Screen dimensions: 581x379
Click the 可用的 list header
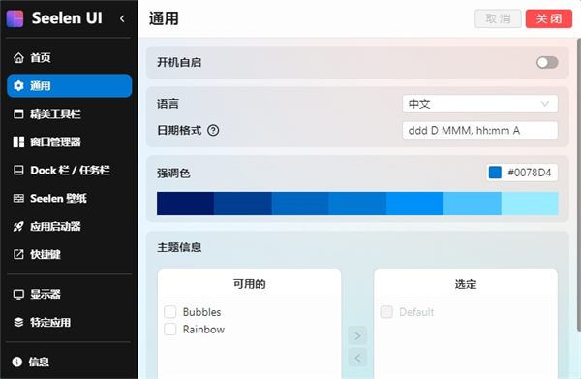tap(250, 284)
